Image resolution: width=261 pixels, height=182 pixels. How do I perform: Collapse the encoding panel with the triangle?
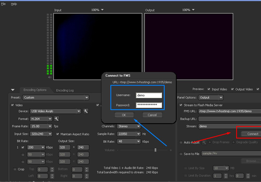pyautogui.click(x=13, y=90)
